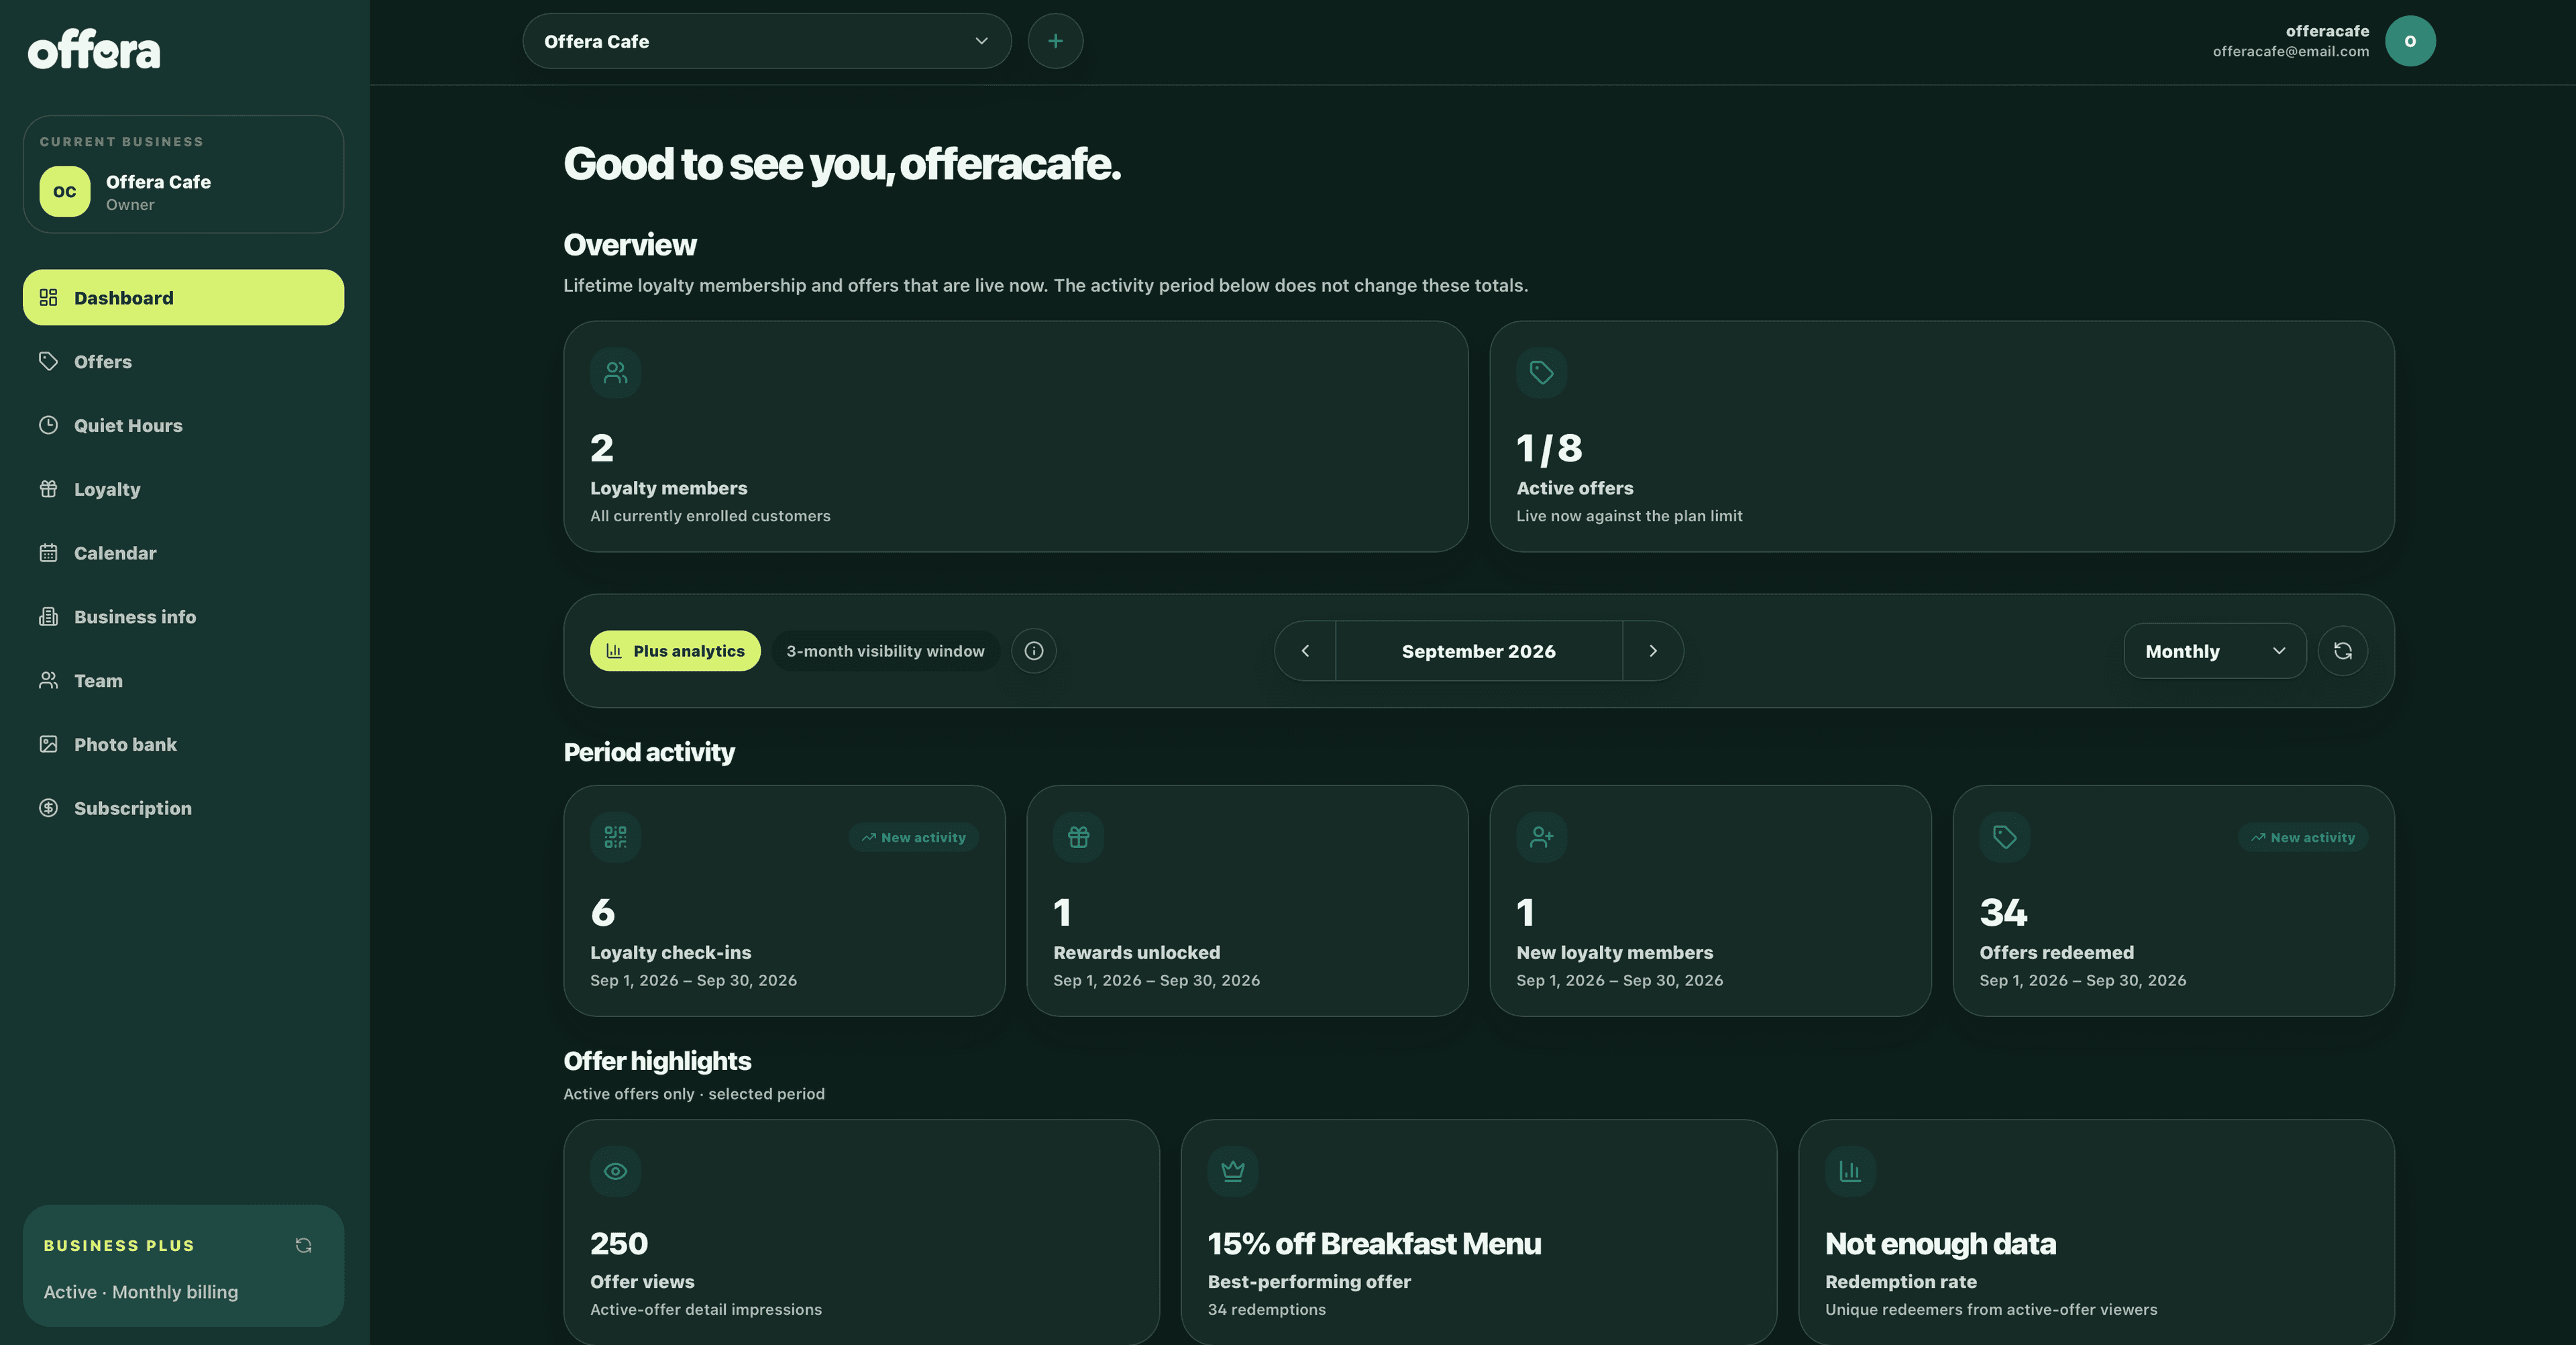The width and height of the screenshot is (2576, 1345).
Task: Click the Calendar icon in sidebar
Action: coord(48,553)
